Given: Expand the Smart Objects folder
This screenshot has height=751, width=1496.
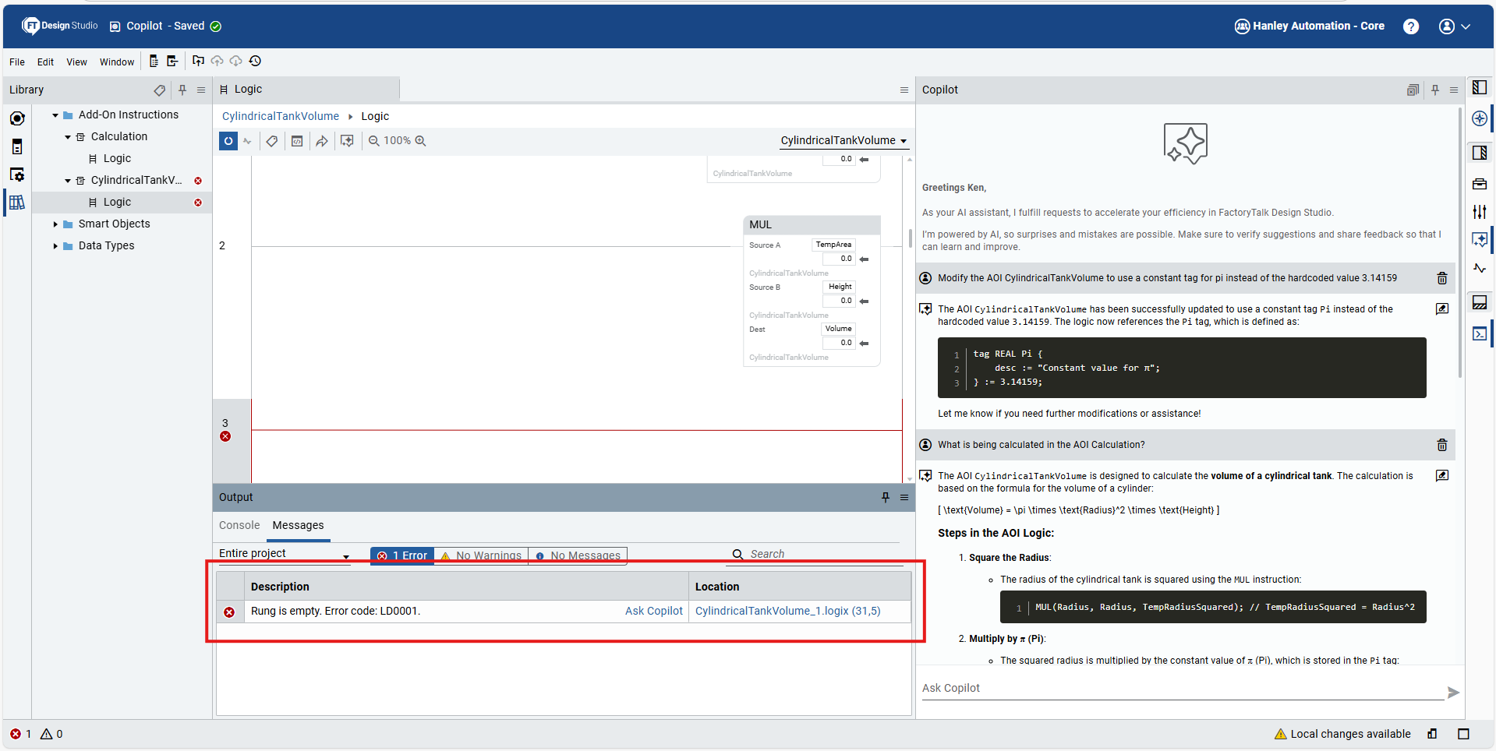Looking at the screenshot, I should (x=55, y=224).
